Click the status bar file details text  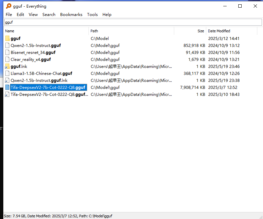click(58, 216)
